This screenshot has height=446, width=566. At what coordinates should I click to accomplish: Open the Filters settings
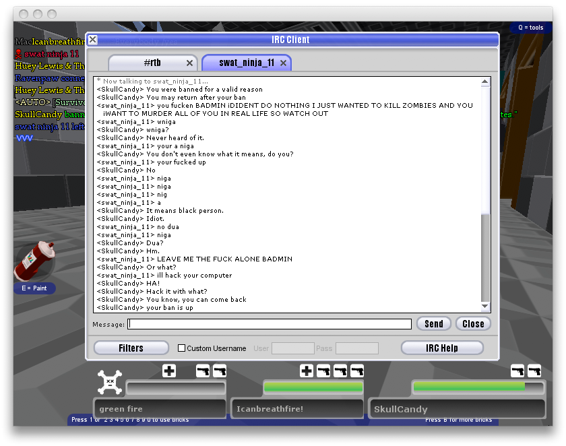point(131,348)
